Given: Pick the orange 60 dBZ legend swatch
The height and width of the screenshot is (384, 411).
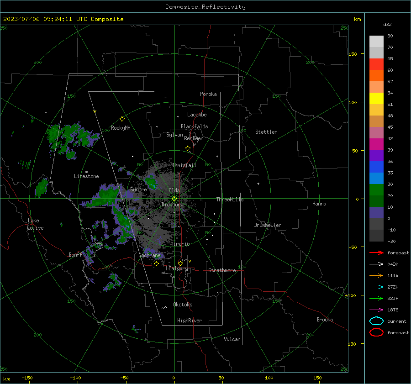Looking at the screenshot, I should coord(376,75).
